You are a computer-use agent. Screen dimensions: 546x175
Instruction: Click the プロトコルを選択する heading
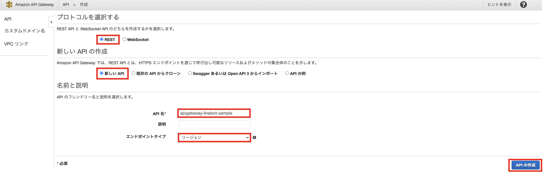88,17
